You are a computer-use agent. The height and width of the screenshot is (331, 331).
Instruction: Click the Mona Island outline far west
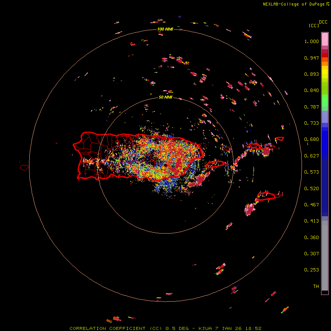(24, 168)
